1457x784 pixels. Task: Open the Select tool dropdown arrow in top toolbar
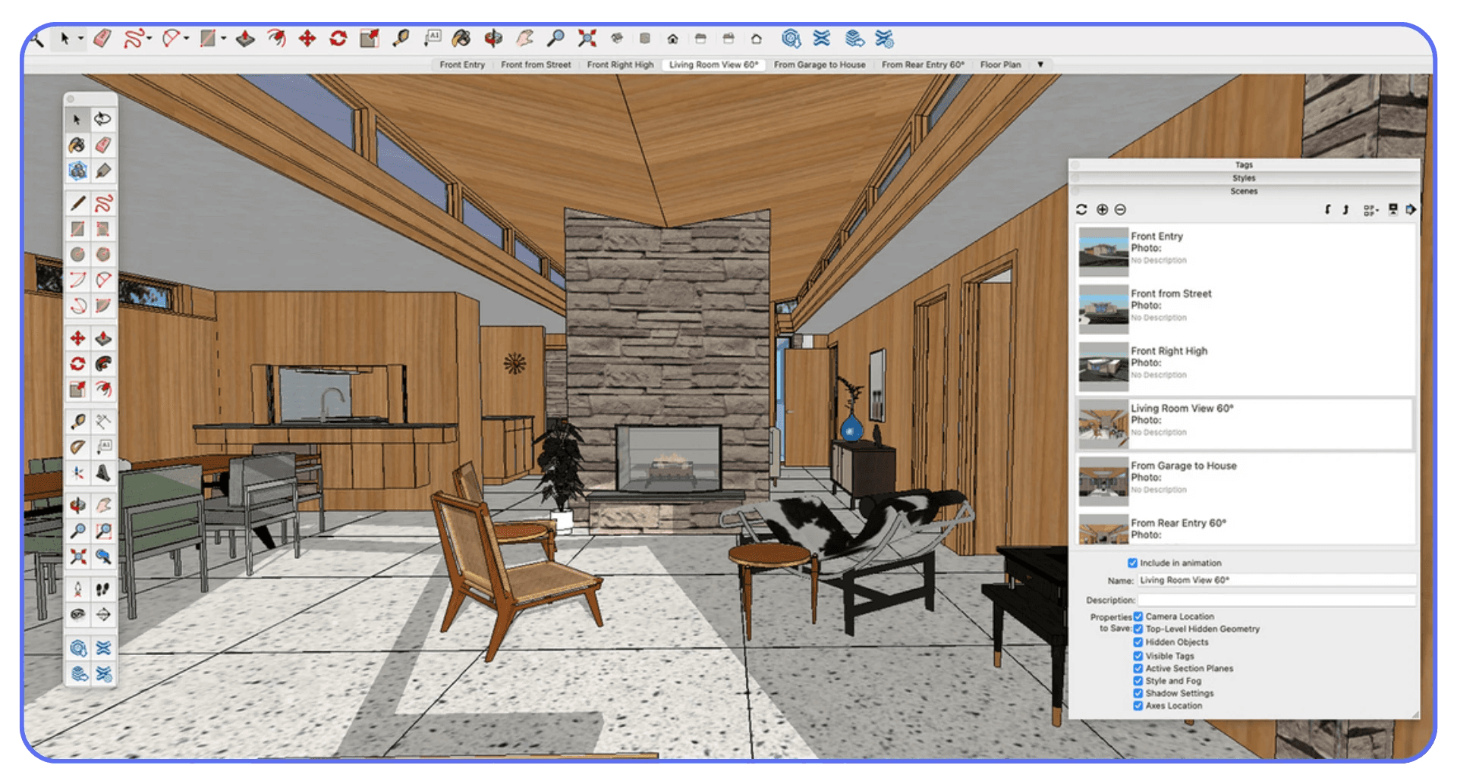pyautogui.click(x=80, y=39)
